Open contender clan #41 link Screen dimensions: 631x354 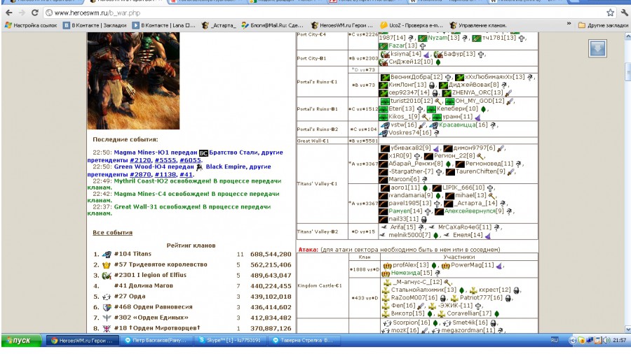[186, 175]
